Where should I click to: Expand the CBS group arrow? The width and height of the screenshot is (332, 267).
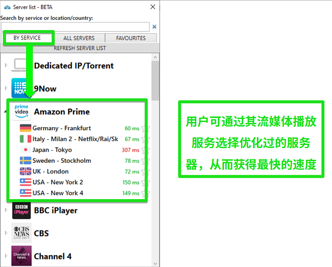point(6,233)
